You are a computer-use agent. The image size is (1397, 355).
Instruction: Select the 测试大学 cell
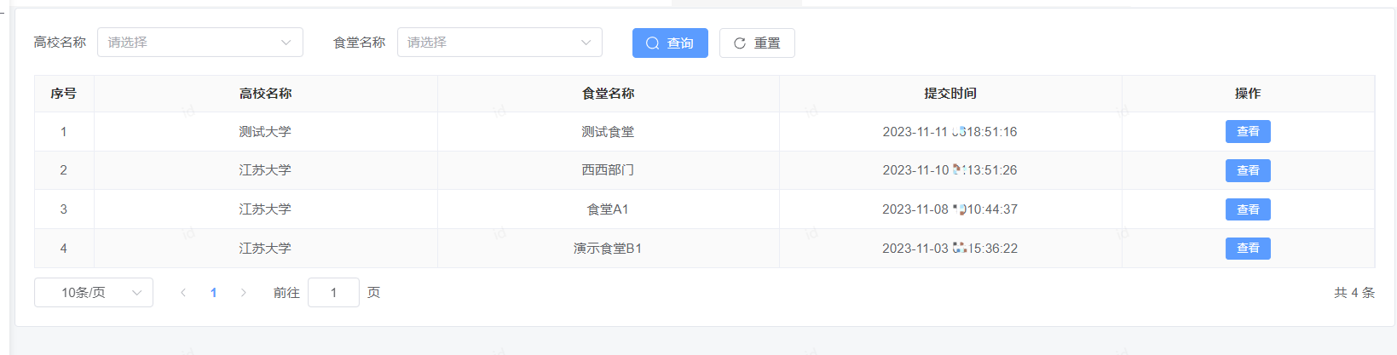pyautogui.click(x=265, y=132)
